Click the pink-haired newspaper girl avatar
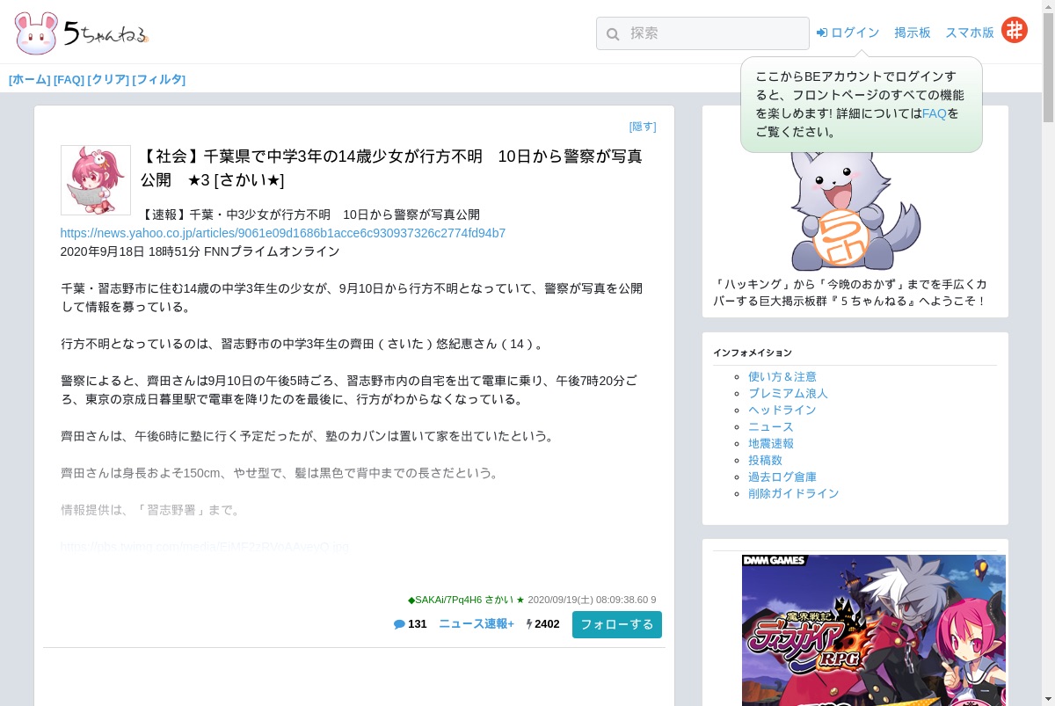The height and width of the screenshot is (706, 1055). tap(96, 180)
